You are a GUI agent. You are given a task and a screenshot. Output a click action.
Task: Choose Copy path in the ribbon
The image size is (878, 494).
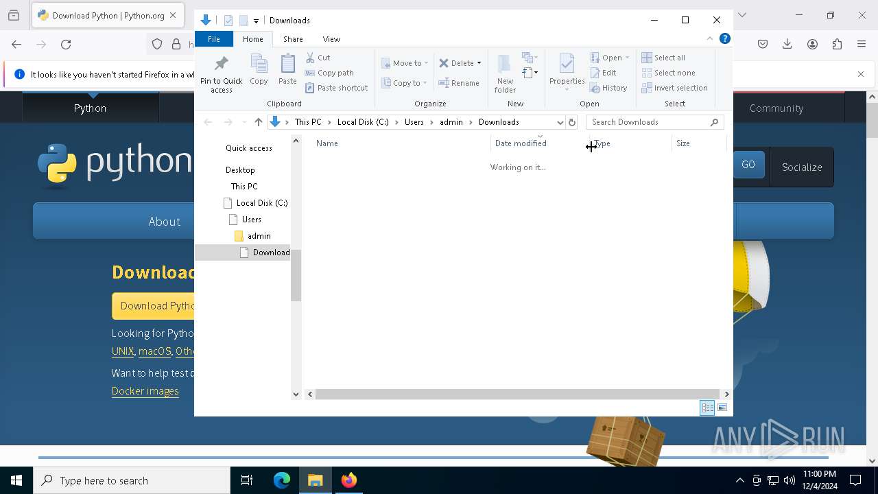329,73
